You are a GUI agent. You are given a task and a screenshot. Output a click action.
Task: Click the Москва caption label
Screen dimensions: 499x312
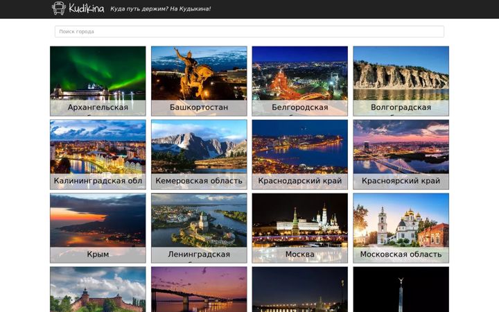(300, 254)
